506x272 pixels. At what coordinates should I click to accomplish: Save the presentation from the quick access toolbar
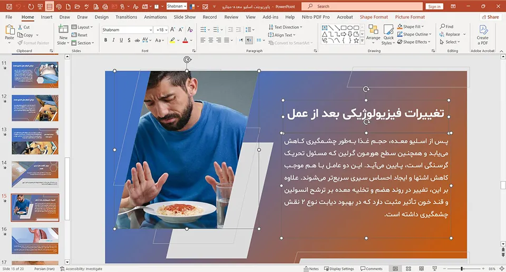9,6
